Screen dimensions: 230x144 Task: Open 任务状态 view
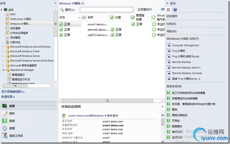coord(15,42)
